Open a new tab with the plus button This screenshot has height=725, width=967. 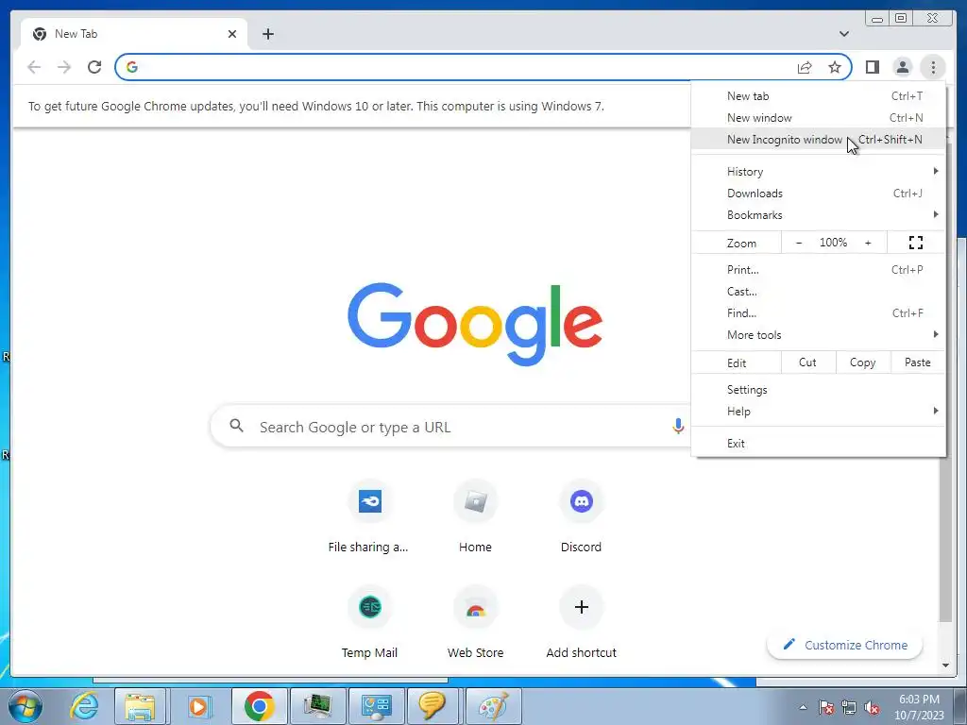tap(267, 34)
